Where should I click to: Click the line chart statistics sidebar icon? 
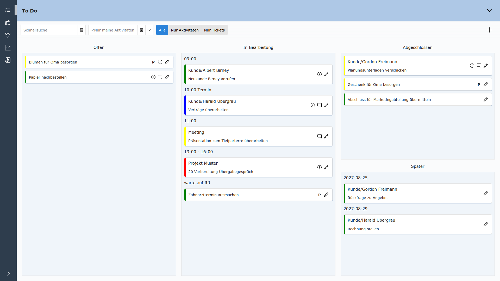pyautogui.click(x=8, y=48)
